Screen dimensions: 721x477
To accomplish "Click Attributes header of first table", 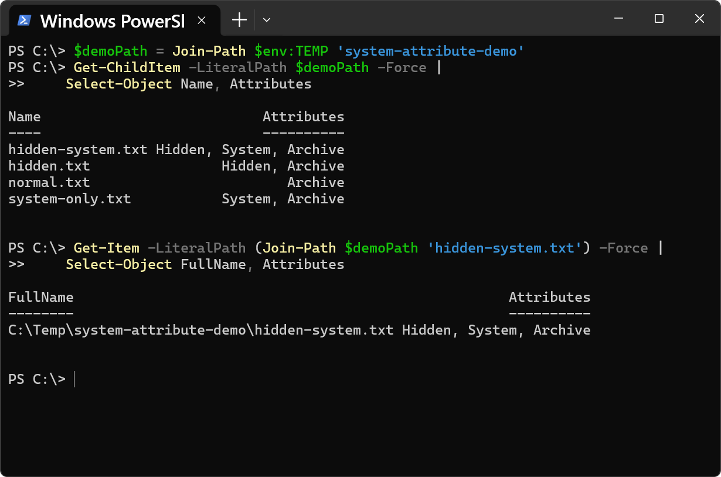I will (x=304, y=117).
